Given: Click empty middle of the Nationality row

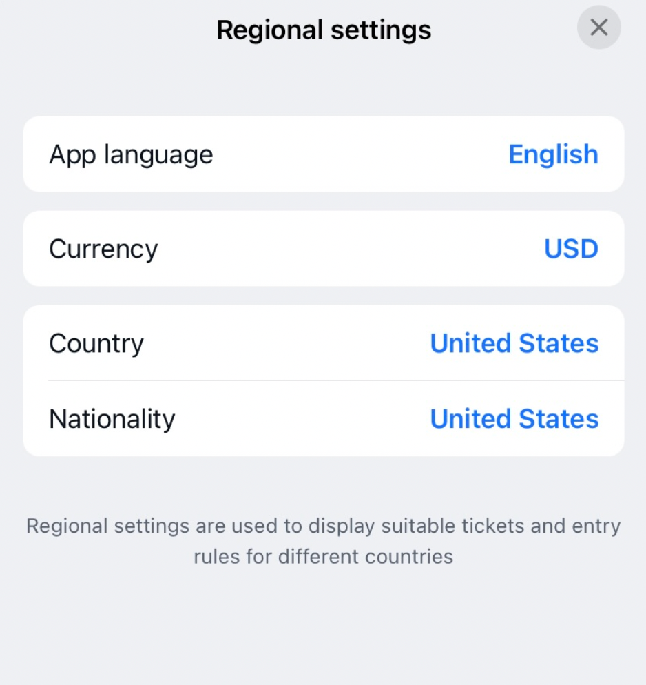Looking at the screenshot, I should pos(303,419).
